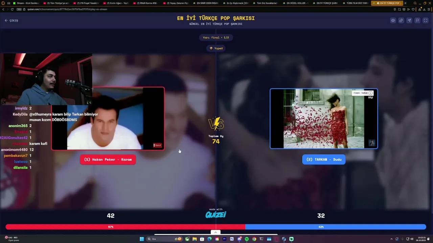Click the vote count 42

click(111, 216)
